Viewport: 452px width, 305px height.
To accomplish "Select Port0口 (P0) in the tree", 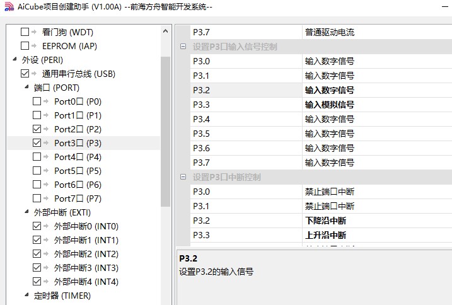I will (78, 101).
